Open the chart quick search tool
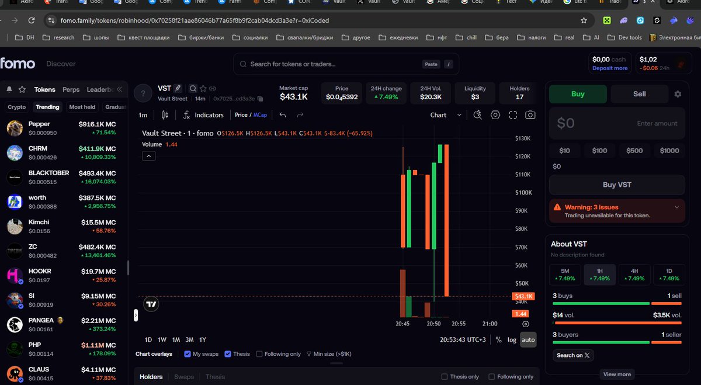Screen dimensions: 701x385 [478, 115]
